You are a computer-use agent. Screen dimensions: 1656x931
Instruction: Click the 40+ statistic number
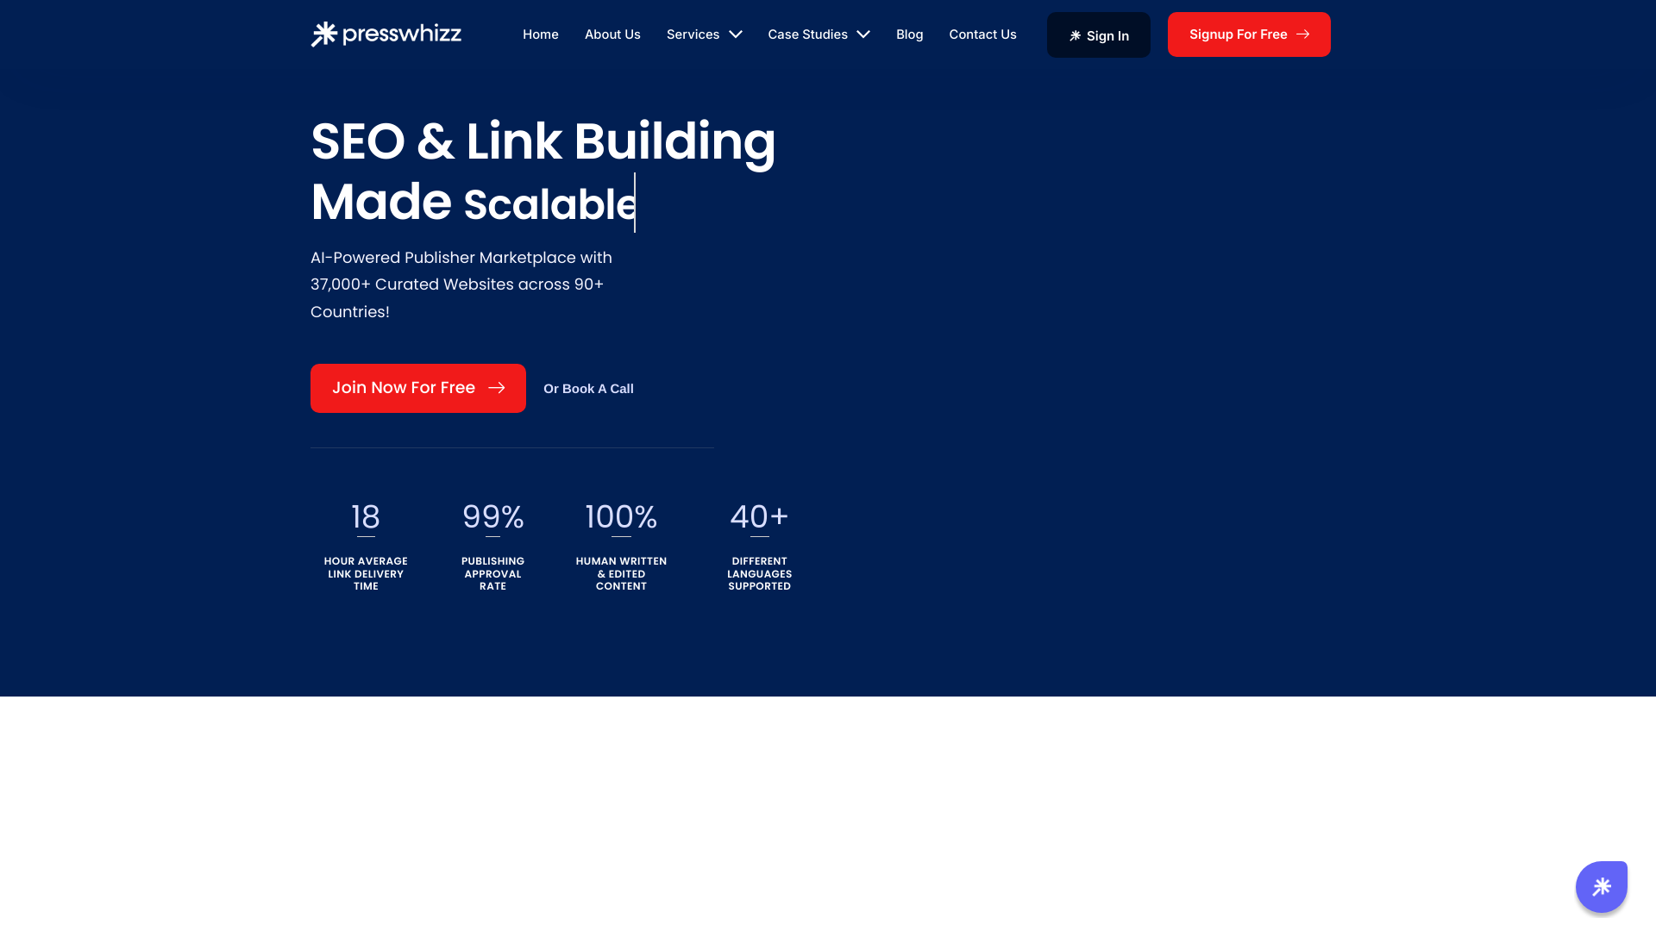click(759, 517)
